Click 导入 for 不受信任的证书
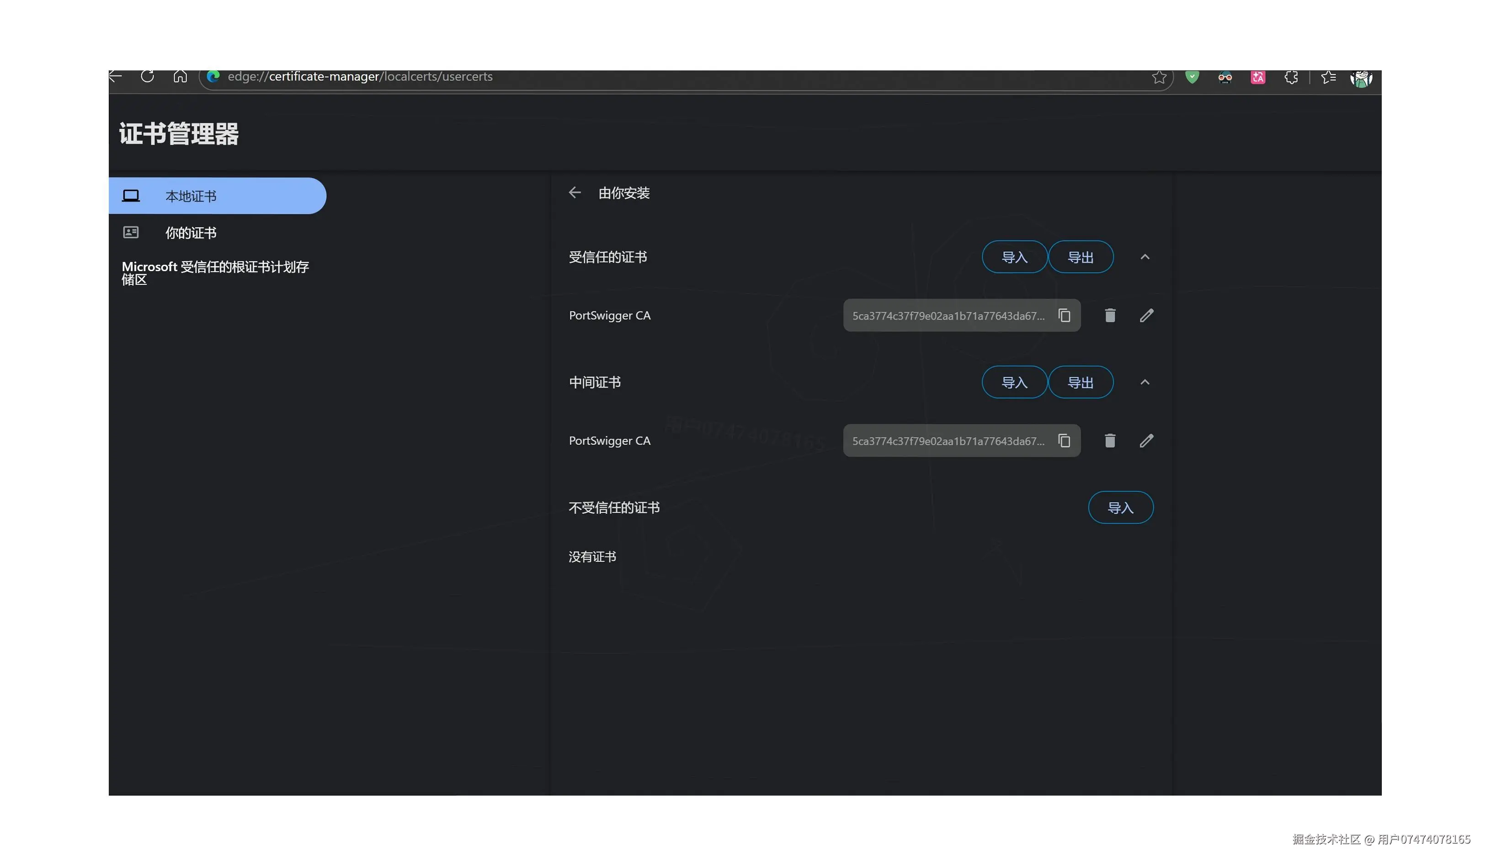 point(1121,507)
